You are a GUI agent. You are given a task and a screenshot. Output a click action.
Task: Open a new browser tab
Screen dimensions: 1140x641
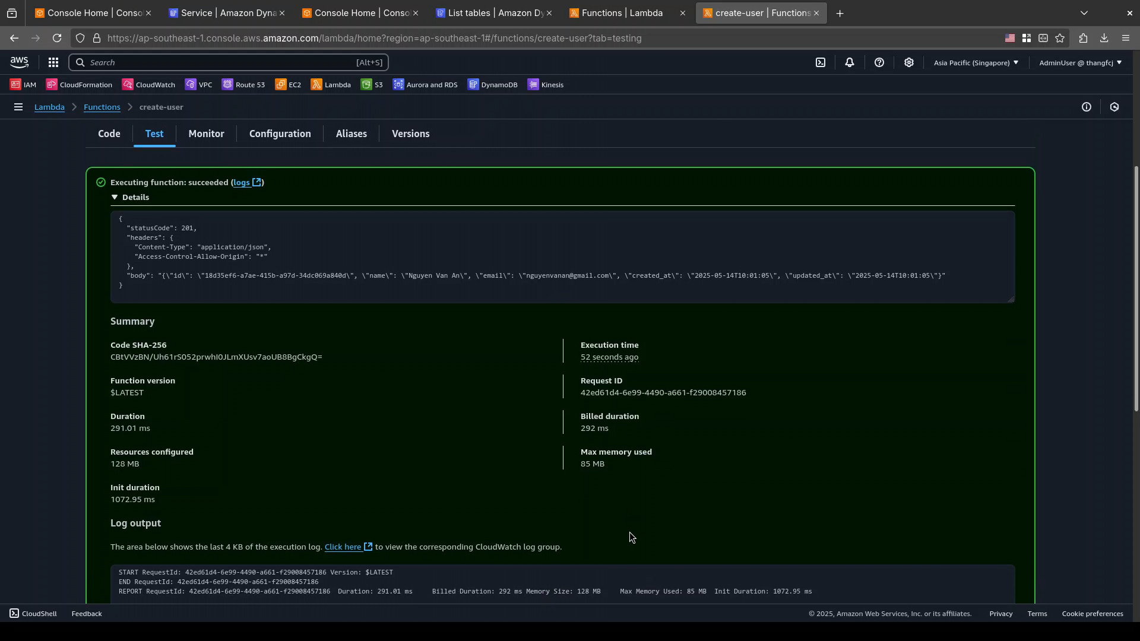840,13
